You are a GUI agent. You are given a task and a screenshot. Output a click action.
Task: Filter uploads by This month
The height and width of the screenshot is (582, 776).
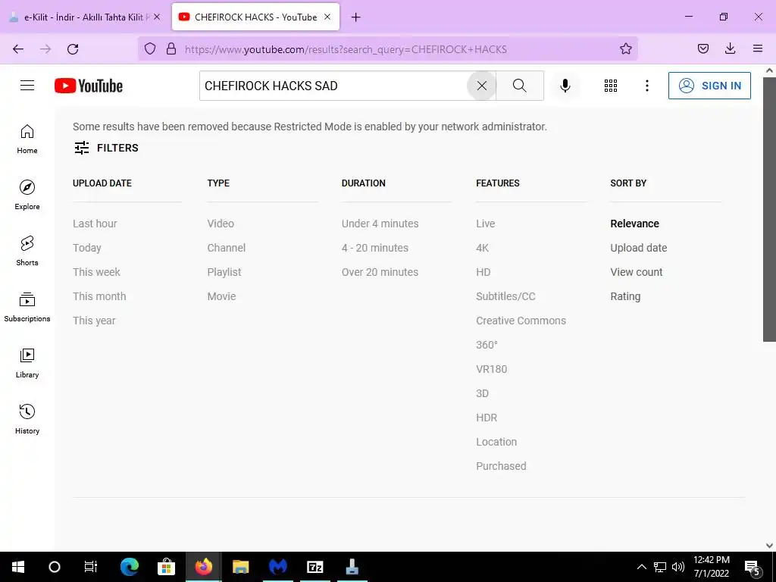click(x=99, y=296)
